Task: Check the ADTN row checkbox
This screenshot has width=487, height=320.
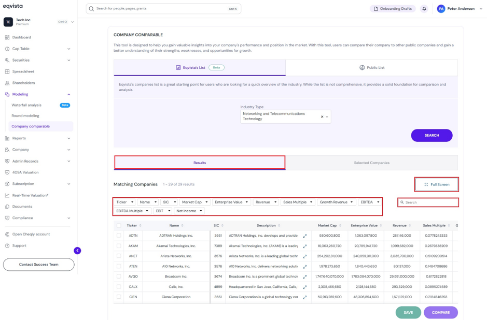Action: tap(119, 236)
